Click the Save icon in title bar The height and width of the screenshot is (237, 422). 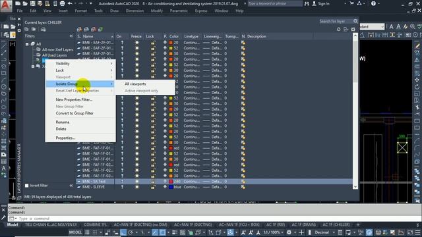pyautogui.click(x=32, y=3)
